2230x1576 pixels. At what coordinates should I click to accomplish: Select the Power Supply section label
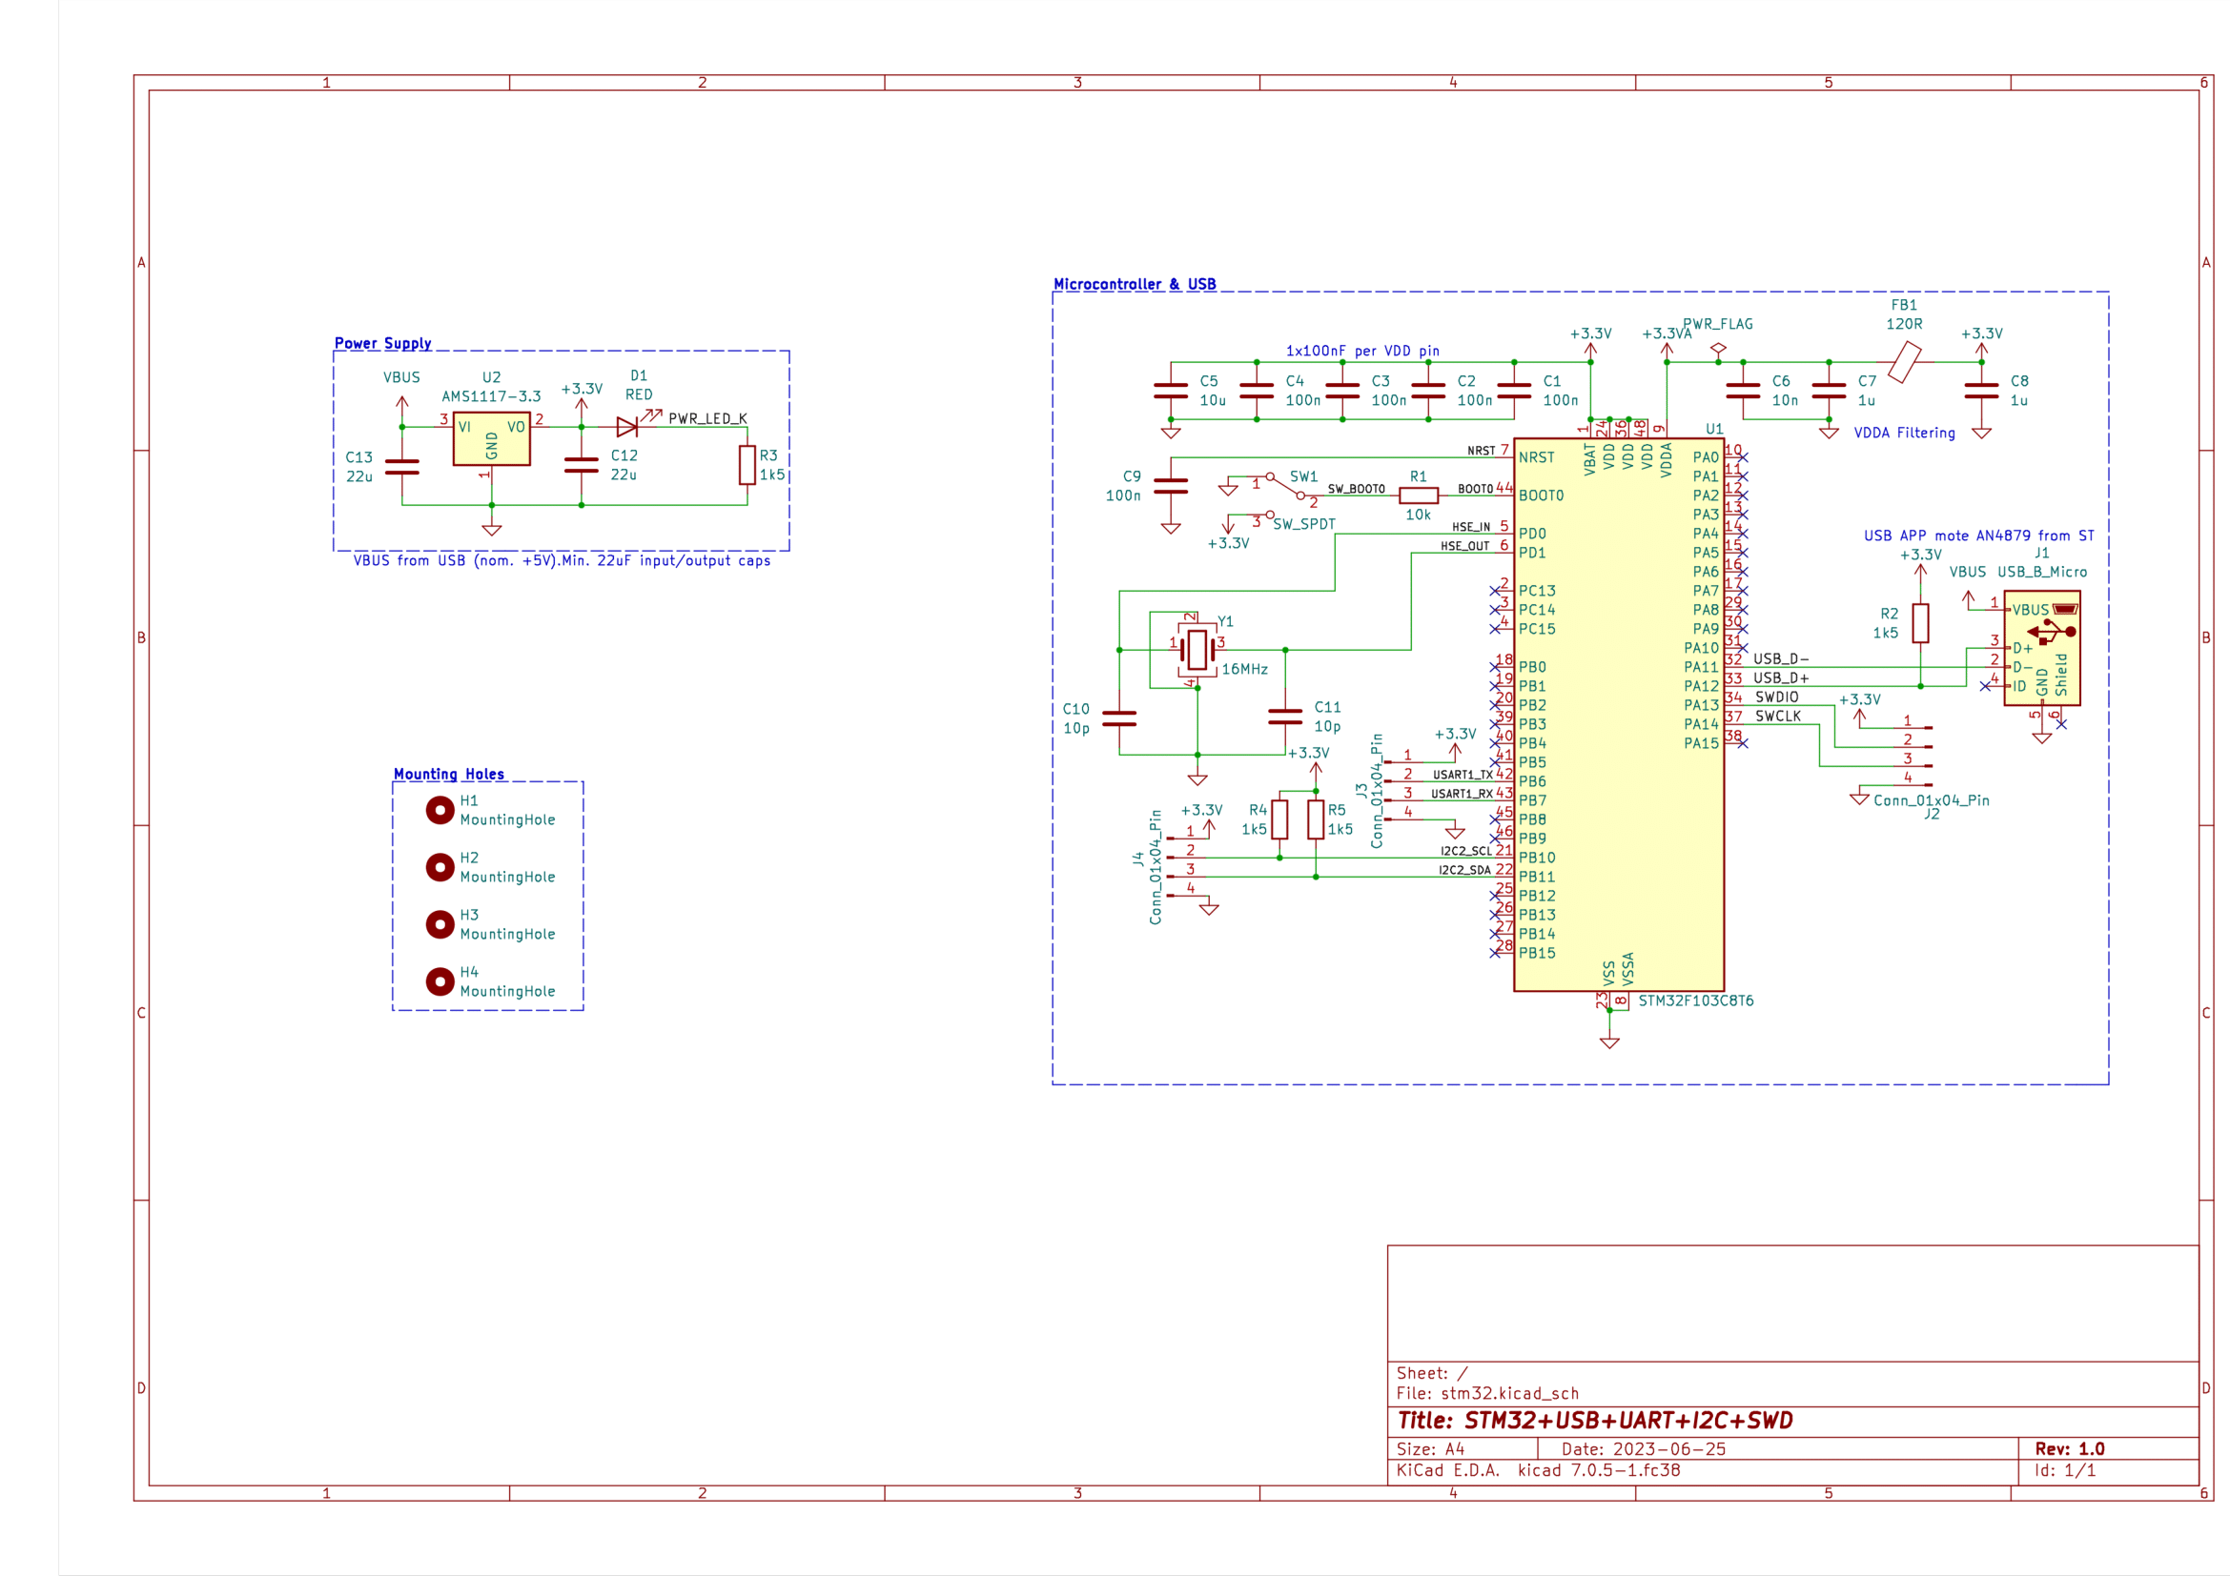381,344
